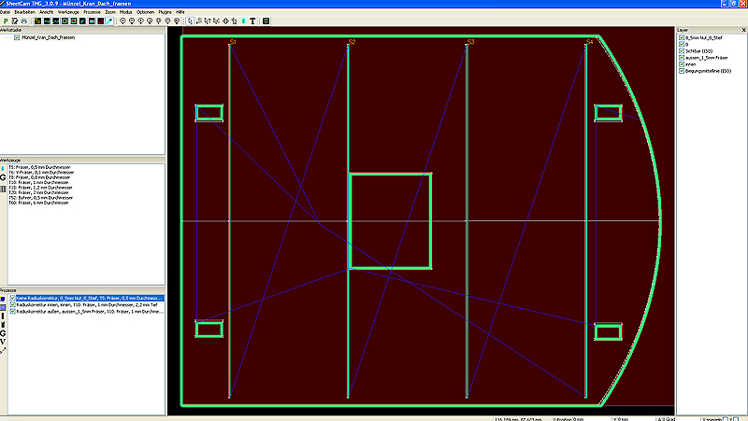This screenshot has height=421, width=748.
Task: Click the last toolbar icon, green simulation
Action: click(x=266, y=21)
